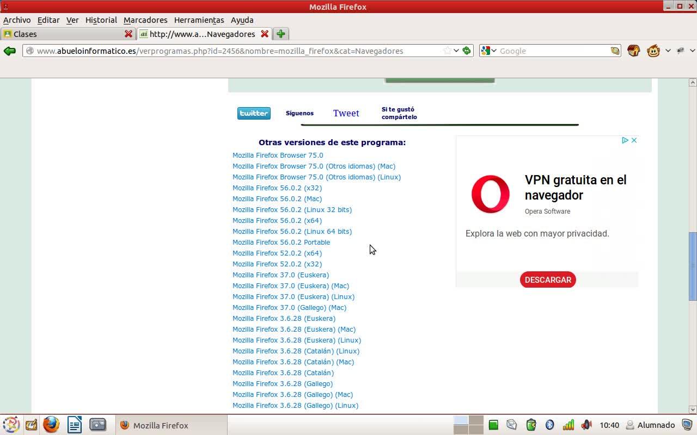
Task: Open the screenshot camera tool in the taskbar
Action: (x=97, y=425)
